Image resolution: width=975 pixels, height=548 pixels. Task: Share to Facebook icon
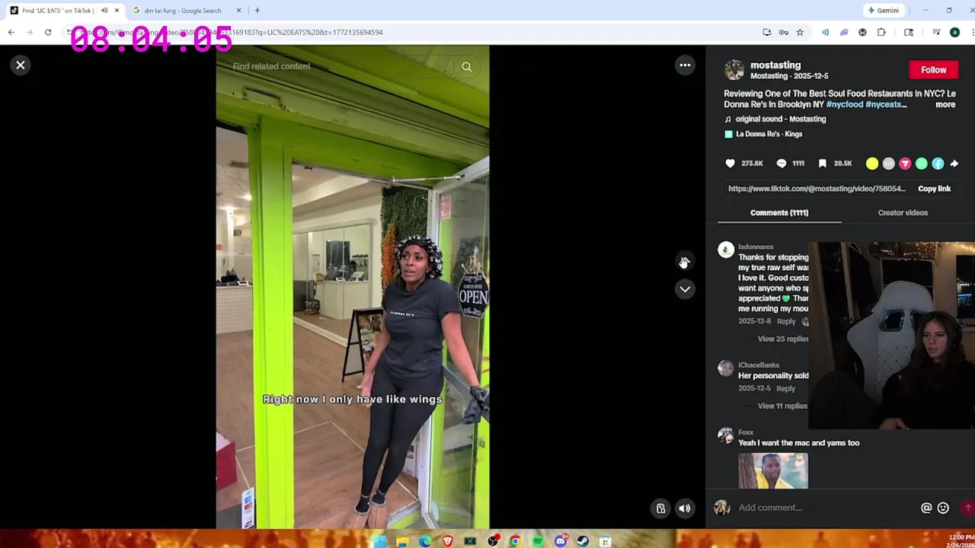point(938,164)
